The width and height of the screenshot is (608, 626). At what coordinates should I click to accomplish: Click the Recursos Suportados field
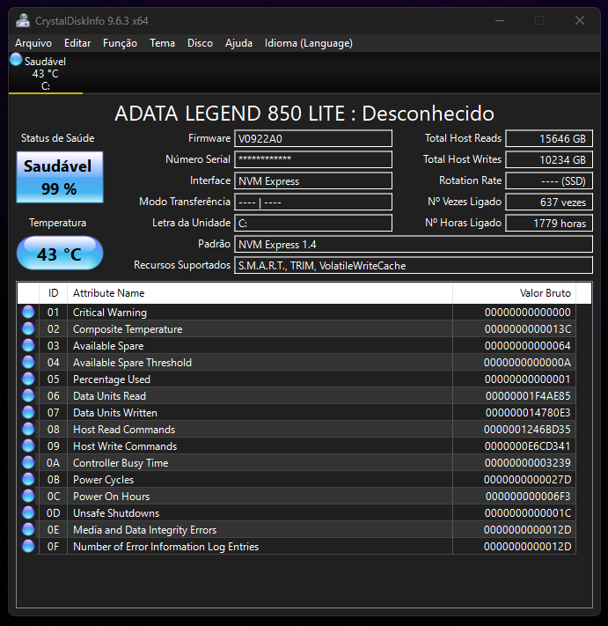[414, 266]
